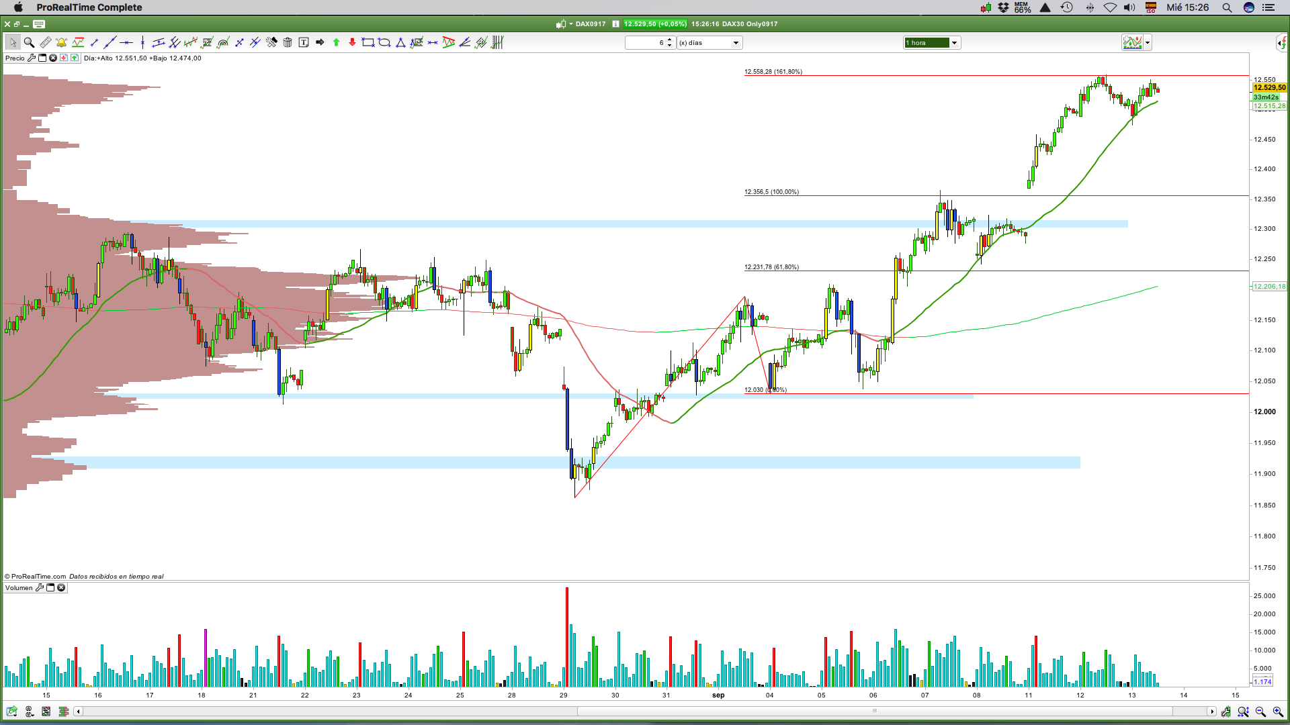1290x725 pixels.
Task: Open the '1 hora' timeframe dropdown
Action: pos(954,43)
